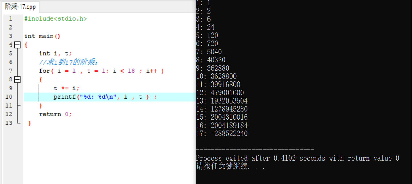Click line number 10 in the gutter

(x=9, y=97)
